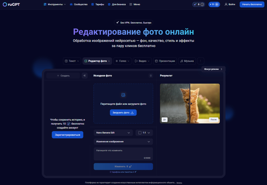Collapse the sidebar with double-chevron icon
Image resolution: width=267 pixels, height=185 pixels.
point(85,76)
